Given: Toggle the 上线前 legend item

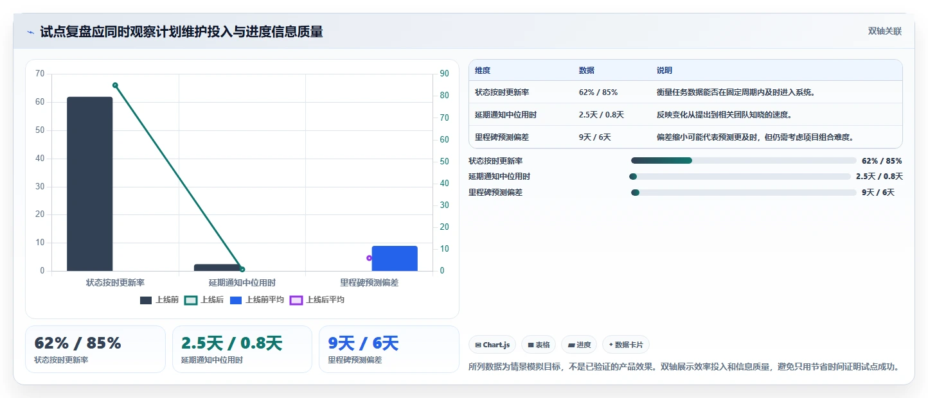Looking at the screenshot, I should point(159,300).
